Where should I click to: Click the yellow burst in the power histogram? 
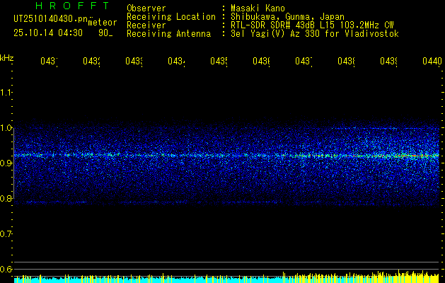pyautogui.click(x=409, y=277)
